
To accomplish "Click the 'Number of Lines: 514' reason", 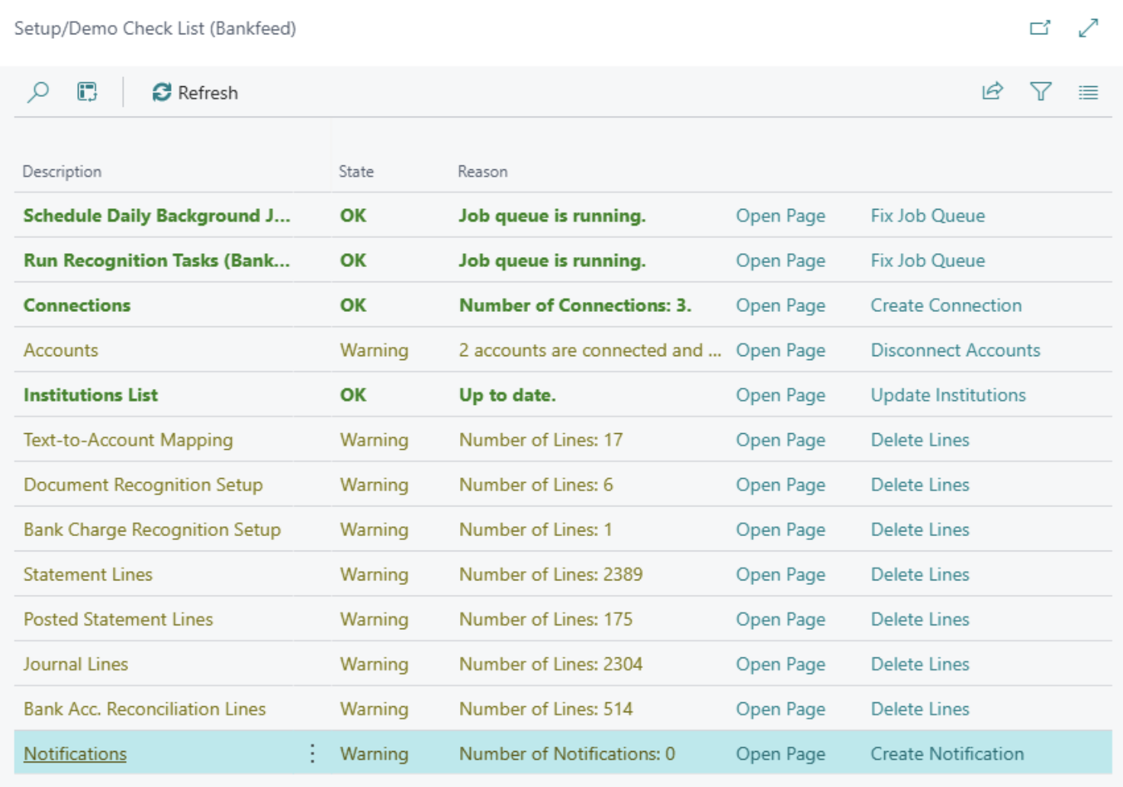I will pyautogui.click(x=546, y=709).
